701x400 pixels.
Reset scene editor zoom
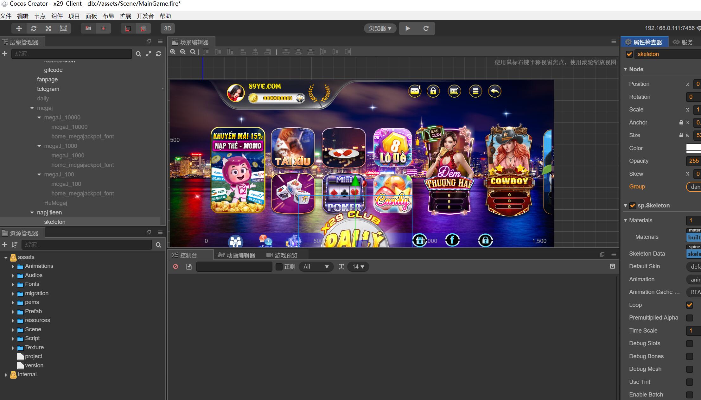click(193, 52)
